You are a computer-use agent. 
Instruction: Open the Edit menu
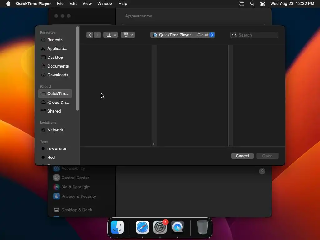point(73,4)
